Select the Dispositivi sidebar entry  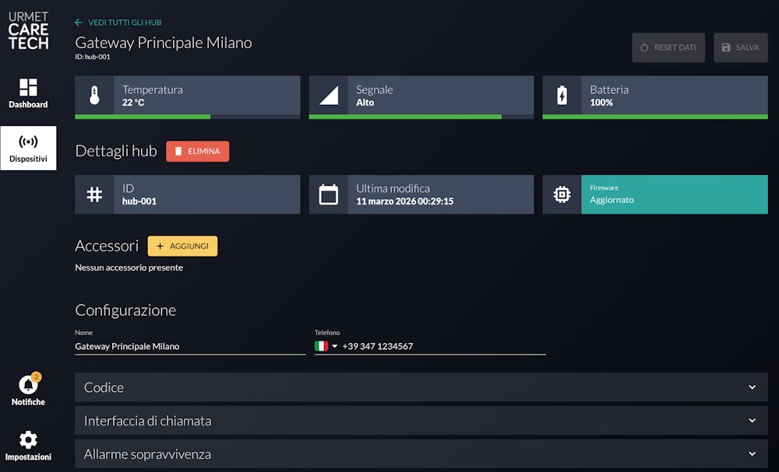28,148
